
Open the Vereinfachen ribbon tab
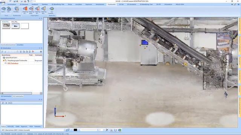click(100, 4)
